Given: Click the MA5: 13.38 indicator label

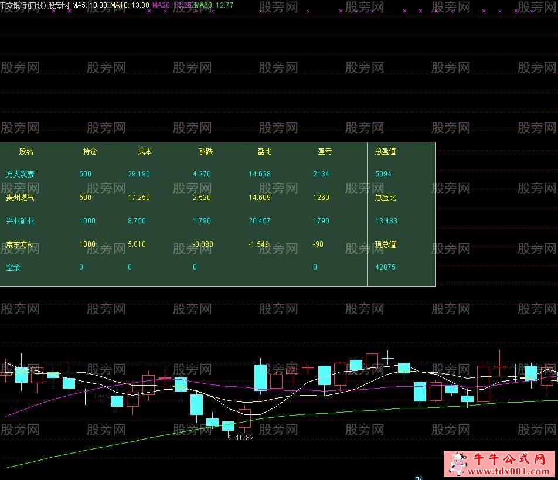Looking at the screenshot, I should point(90,5).
